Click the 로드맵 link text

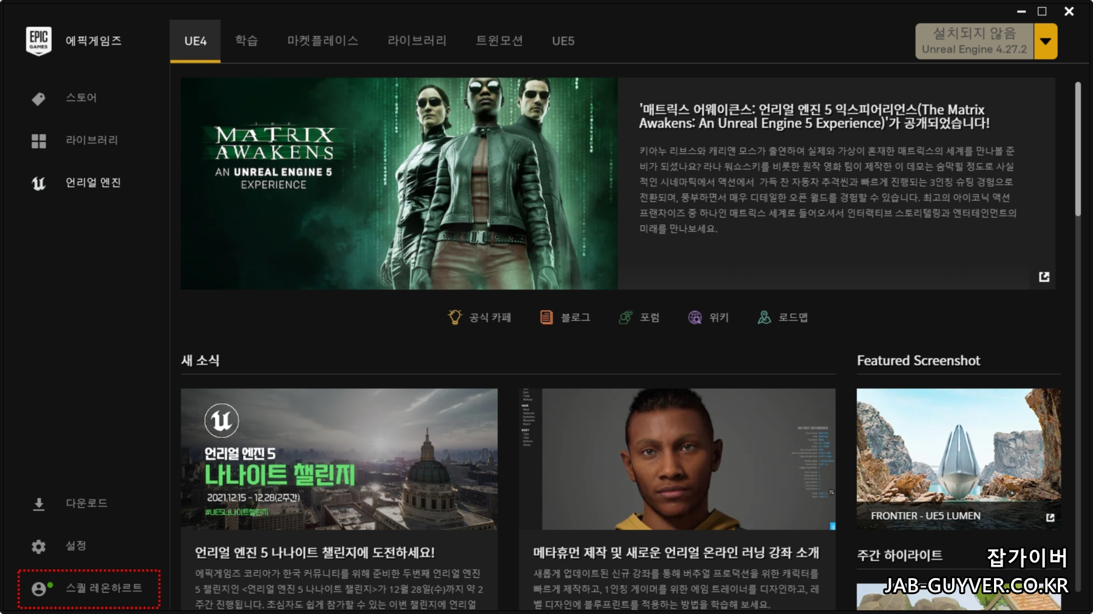pyautogui.click(x=793, y=317)
